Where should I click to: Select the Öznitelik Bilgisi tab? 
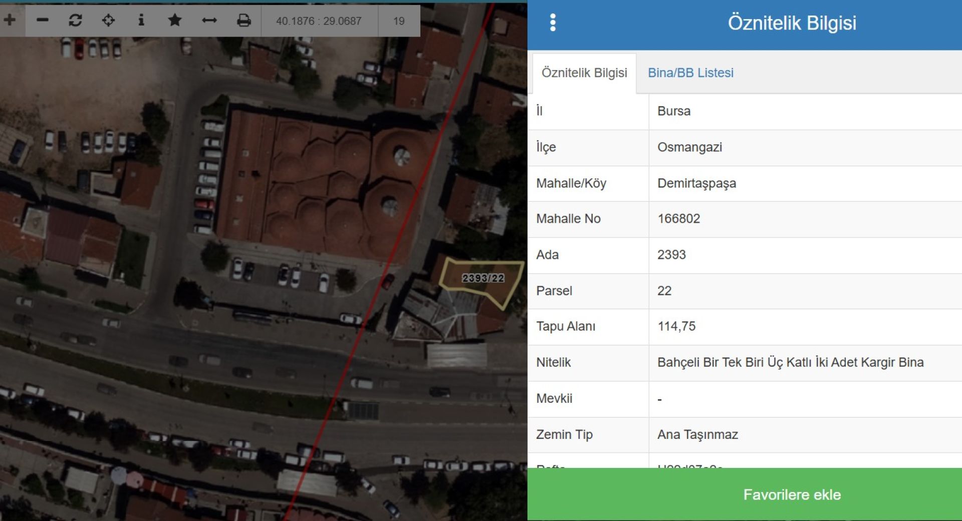coord(584,73)
